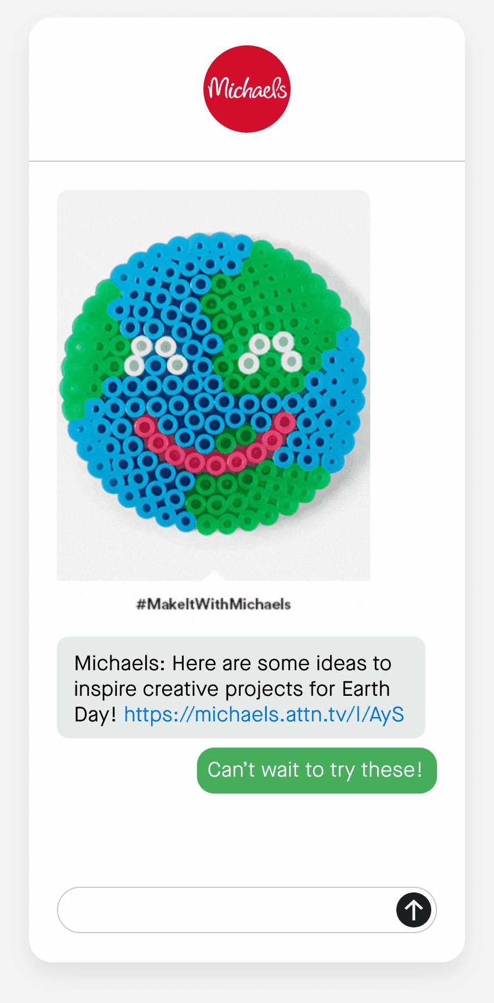This screenshot has width=494, height=1003.
Task: Click the #MakeItWithMichaels hashtag caption
Action: [213, 604]
